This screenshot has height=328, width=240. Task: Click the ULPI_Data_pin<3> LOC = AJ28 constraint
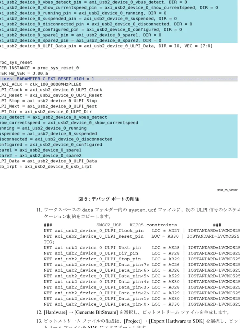142,287
